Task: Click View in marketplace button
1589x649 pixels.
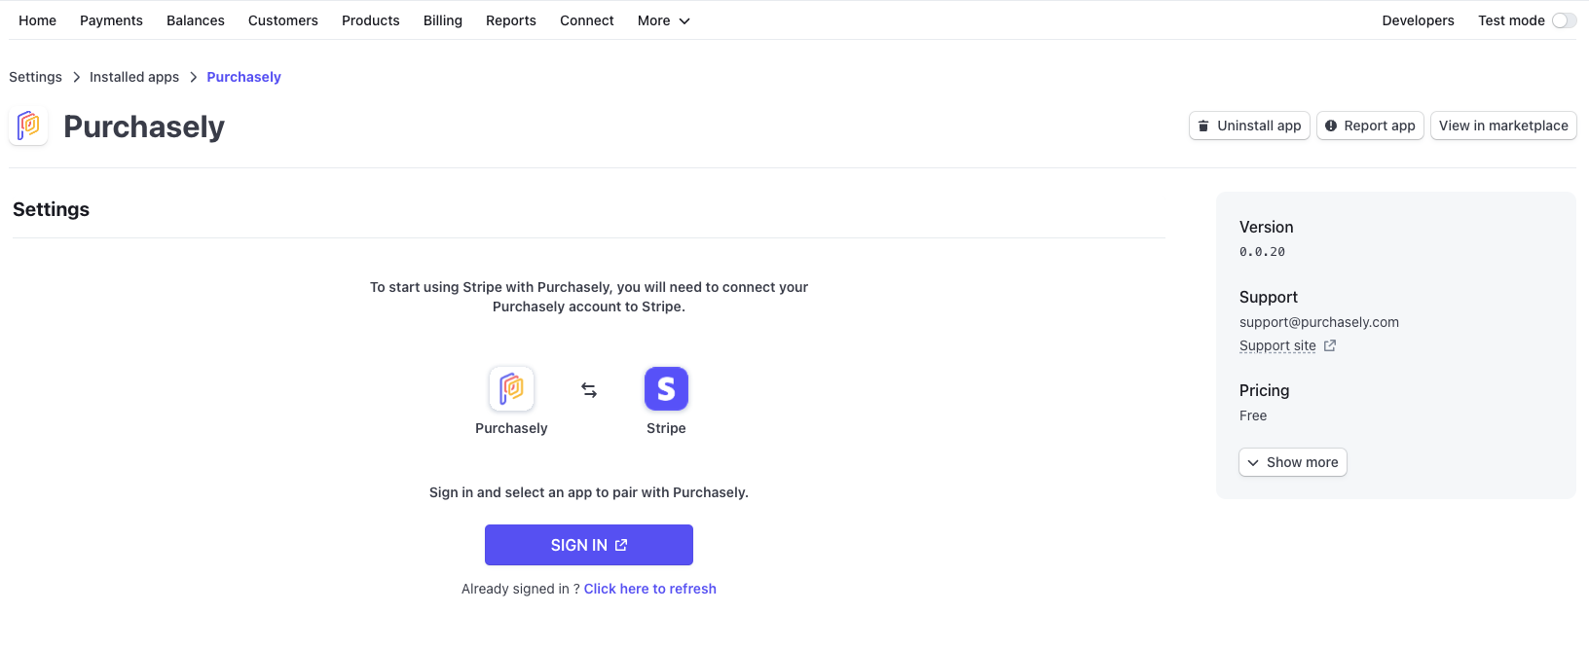Action: (1503, 126)
